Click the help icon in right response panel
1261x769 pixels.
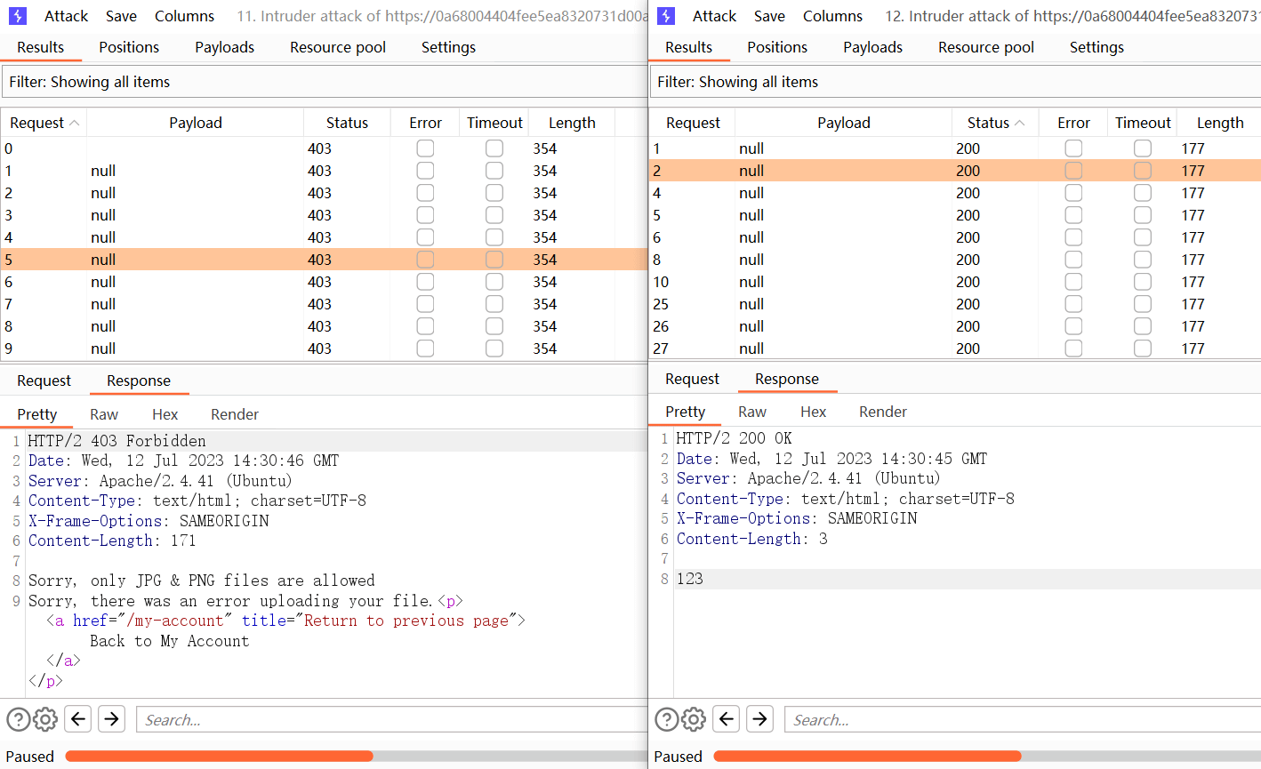666,719
